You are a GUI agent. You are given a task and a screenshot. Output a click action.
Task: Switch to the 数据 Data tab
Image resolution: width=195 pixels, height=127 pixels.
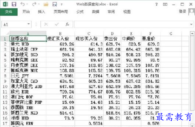click(x=95, y=12)
